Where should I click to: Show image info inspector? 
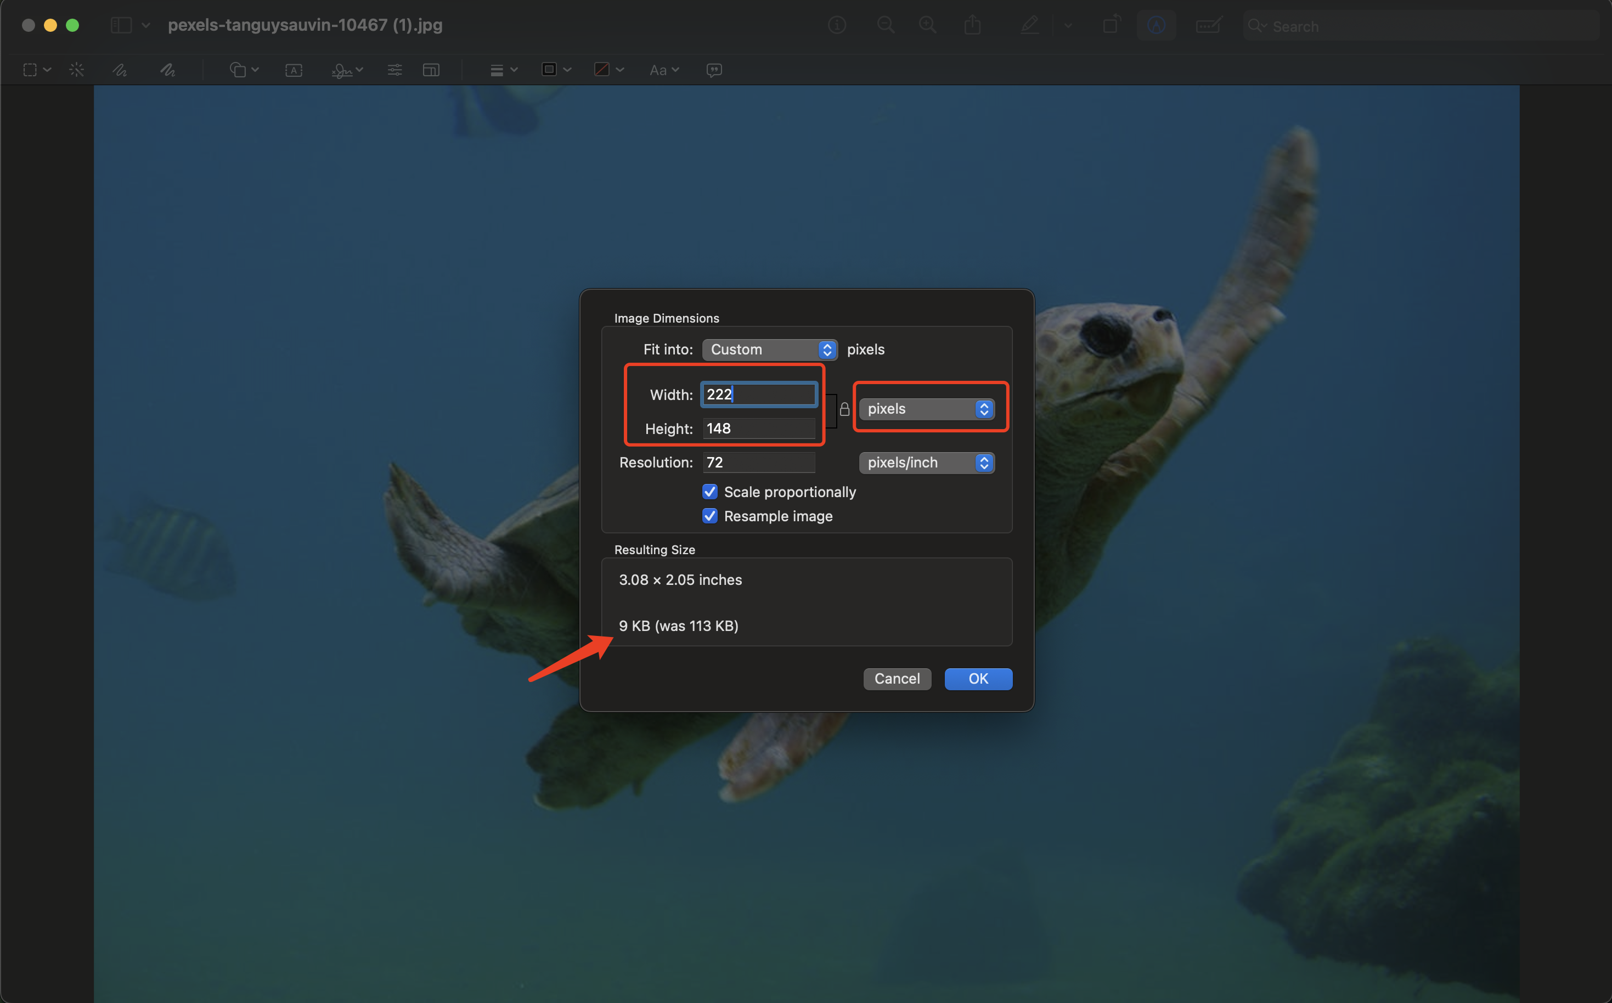point(837,25)
